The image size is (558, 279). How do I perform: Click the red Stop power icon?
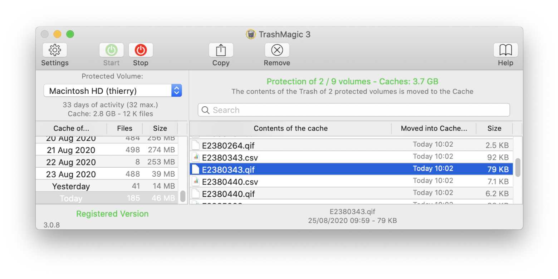click(x=141, y=50)
